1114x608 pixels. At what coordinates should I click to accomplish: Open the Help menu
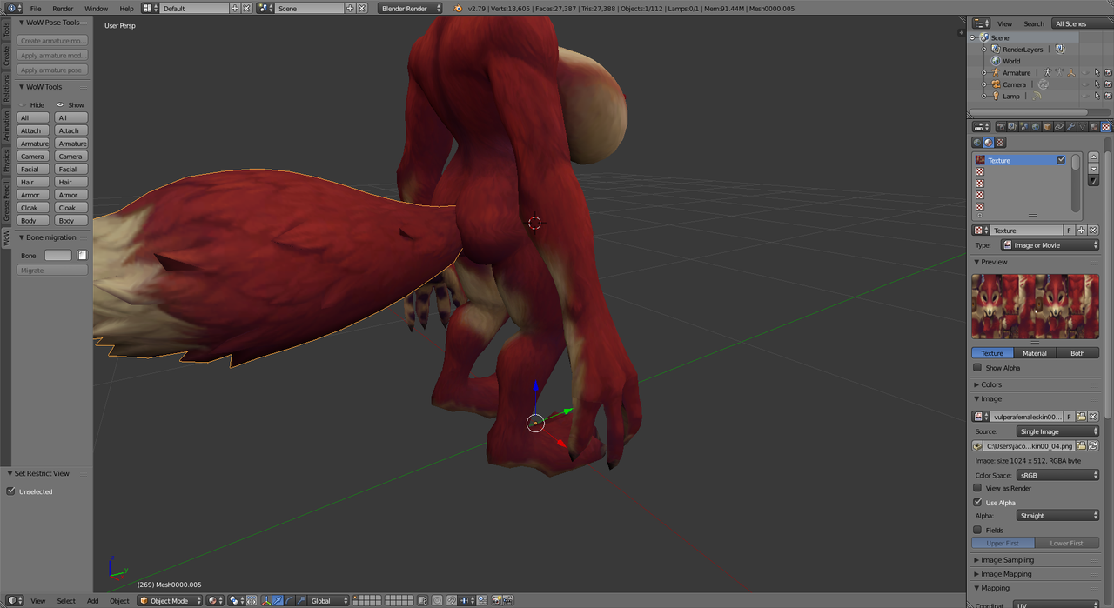[127, 8]
